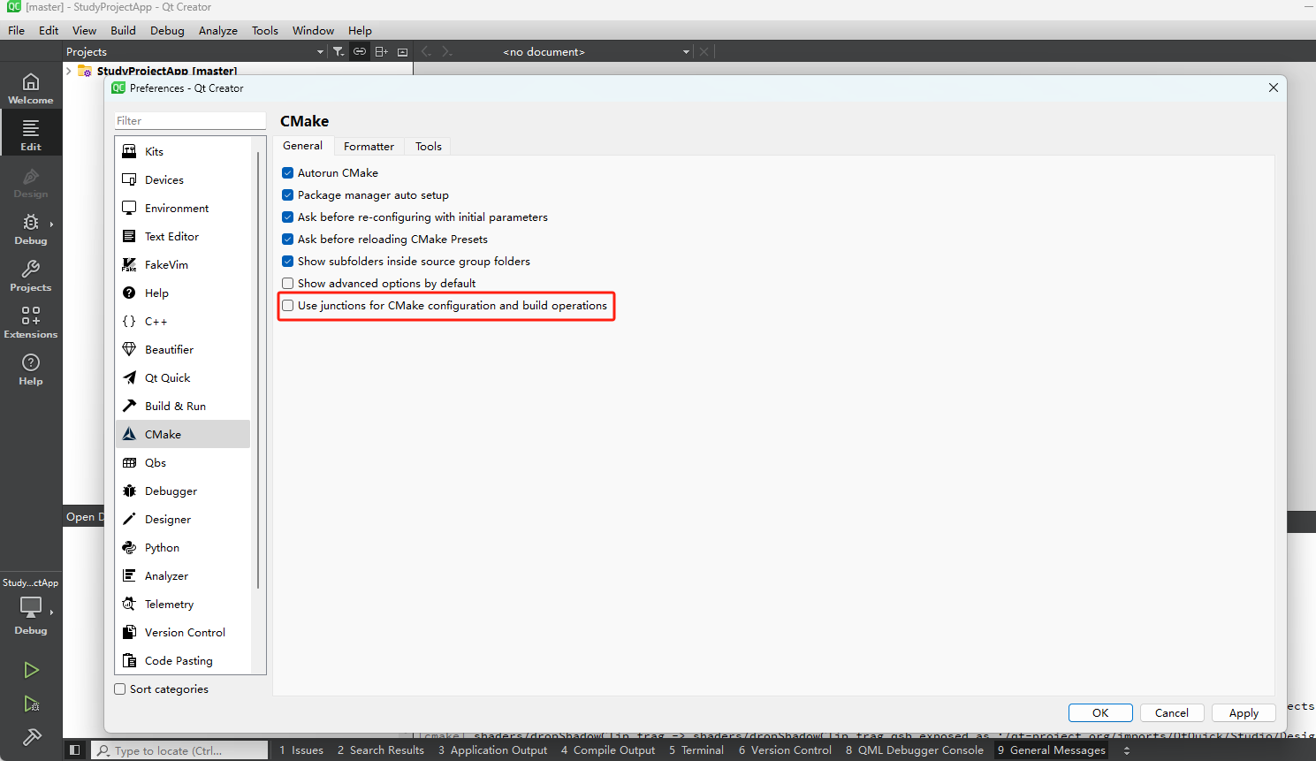Select Code Pasting category
This screenshot has height=761, width=1316.
(183, 660)
